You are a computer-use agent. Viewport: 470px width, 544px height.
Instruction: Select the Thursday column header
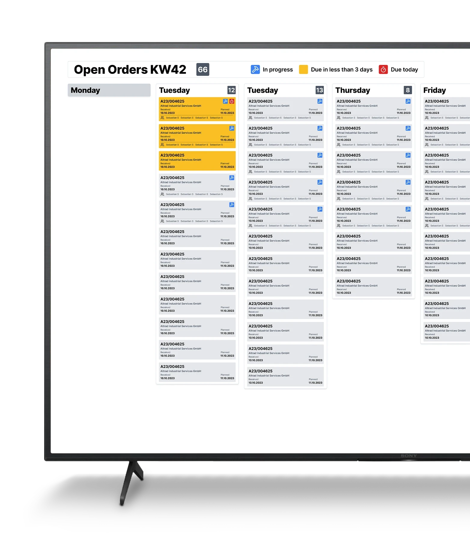coord(353,90)
